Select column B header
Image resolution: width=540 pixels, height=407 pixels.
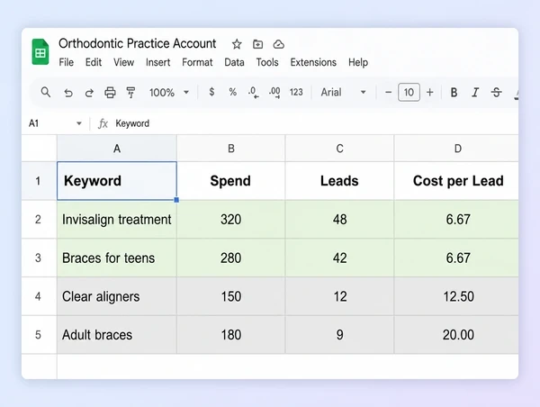[x=231, y=149]
